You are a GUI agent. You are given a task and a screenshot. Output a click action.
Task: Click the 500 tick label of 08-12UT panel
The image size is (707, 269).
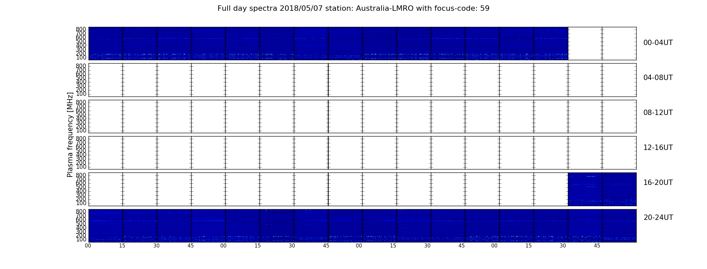point(81,114)
